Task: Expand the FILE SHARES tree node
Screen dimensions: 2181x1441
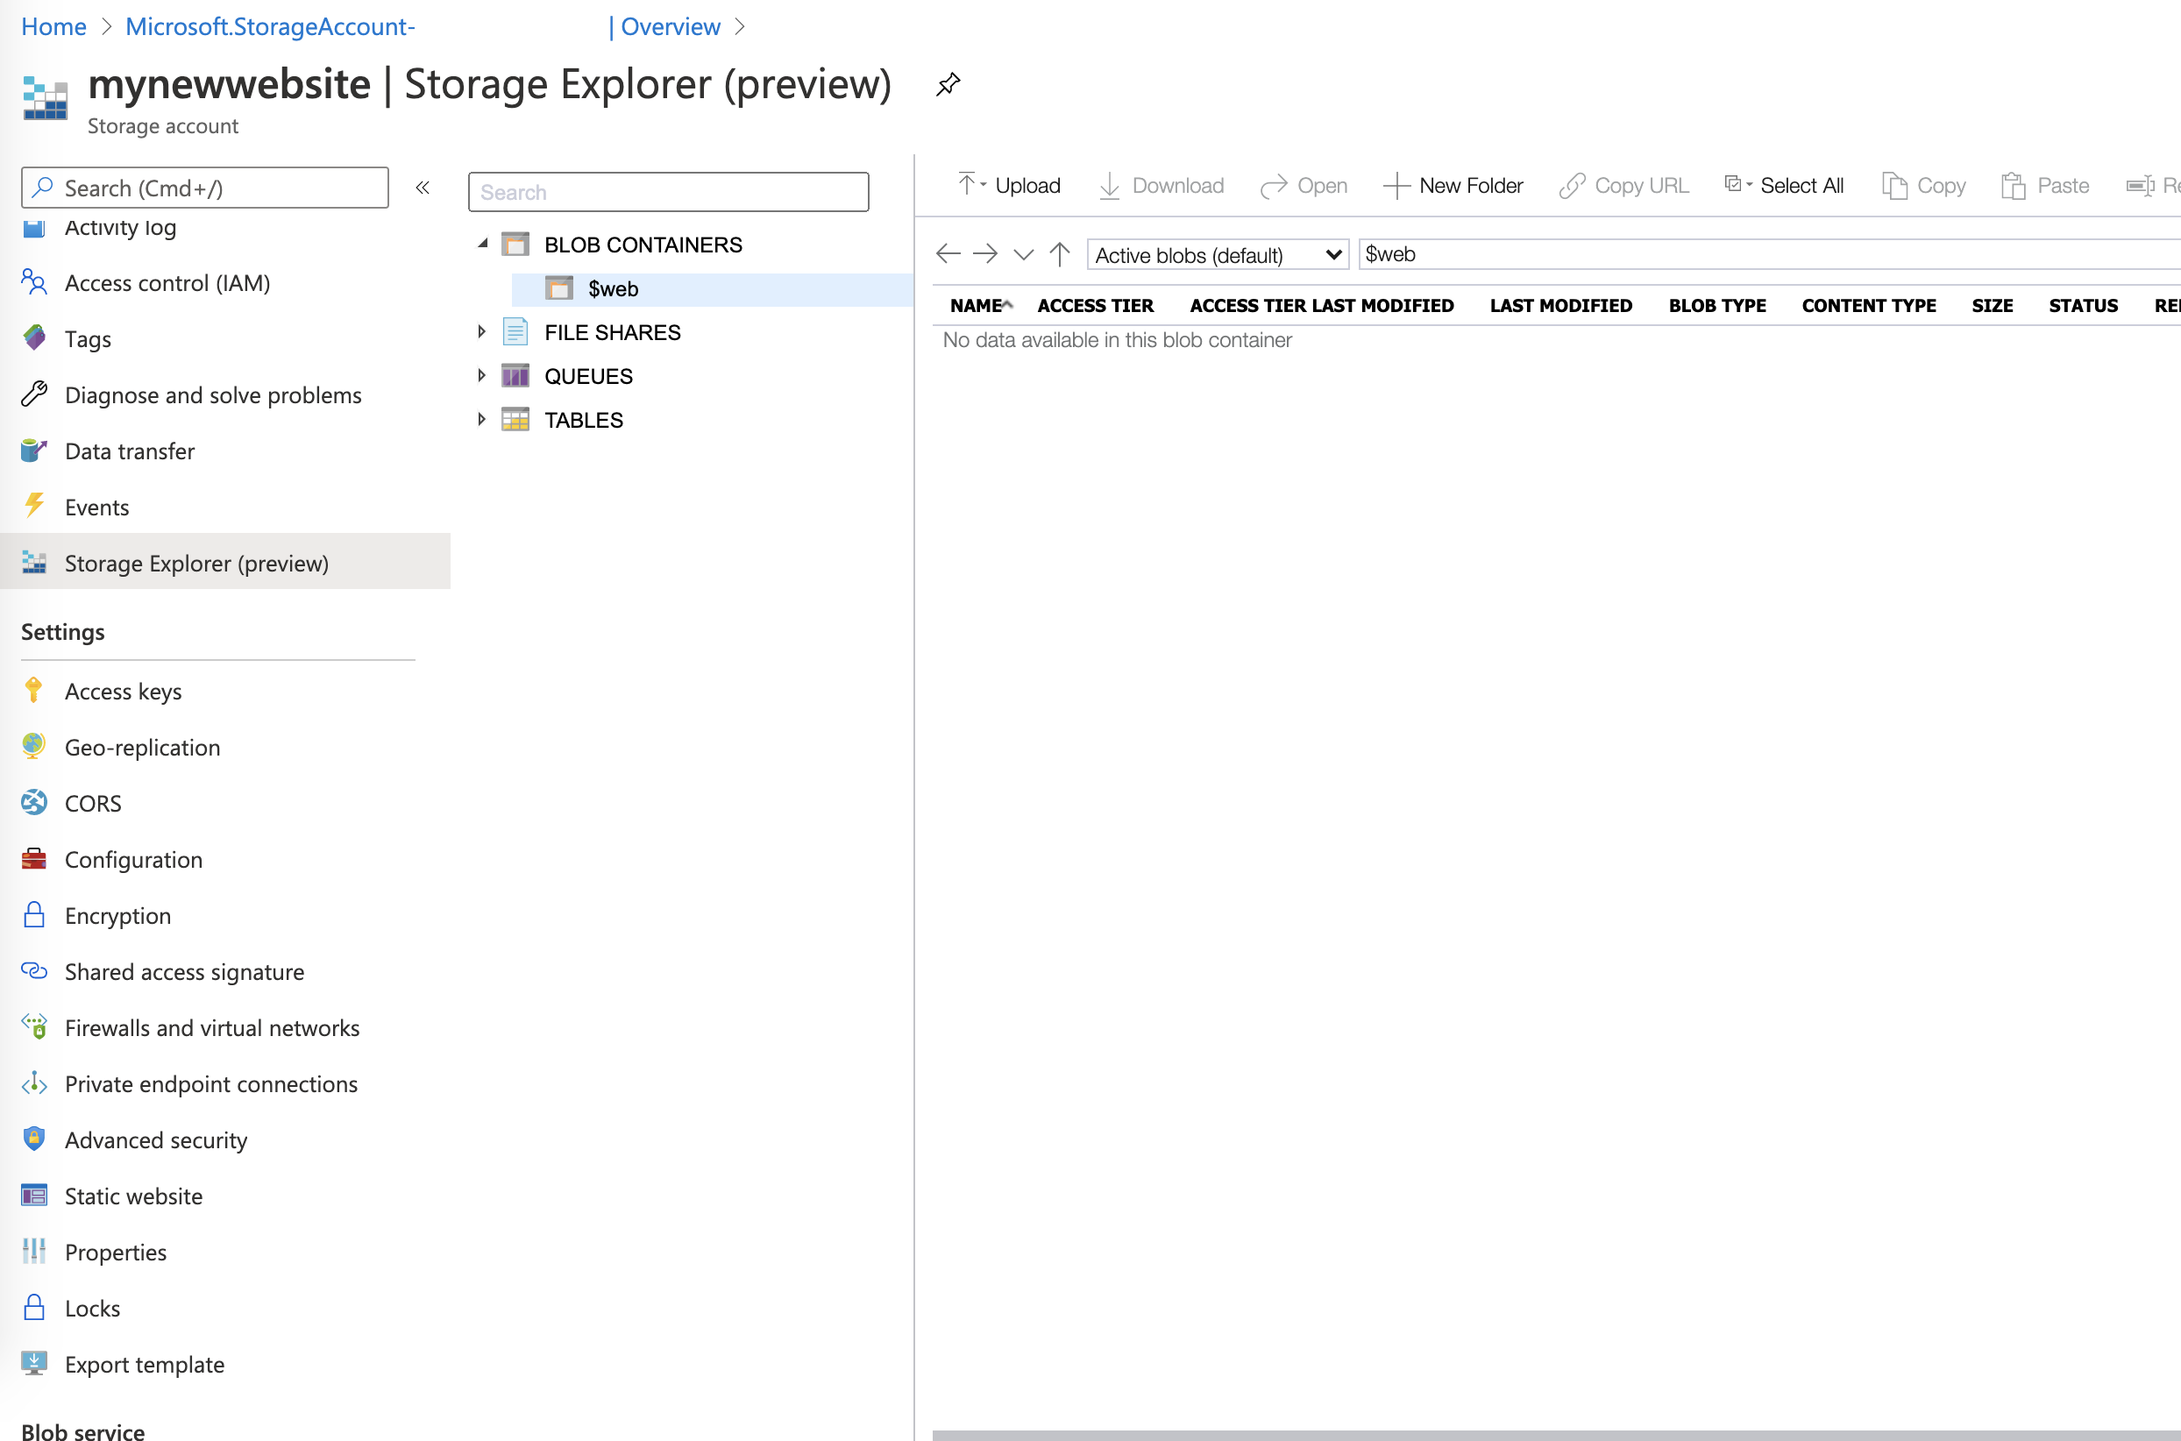Action: tap(481, 331)
